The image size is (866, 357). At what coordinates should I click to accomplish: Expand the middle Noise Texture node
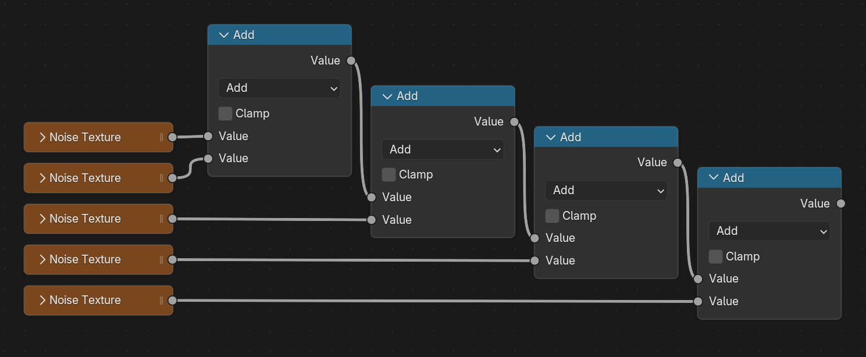tap(42, 219)
